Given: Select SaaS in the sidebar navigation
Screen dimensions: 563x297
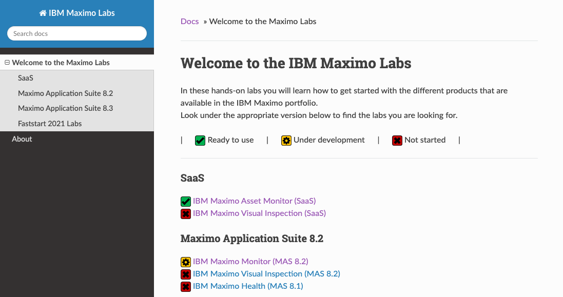Looking at the screenshot, I should (x=26, y=78).
